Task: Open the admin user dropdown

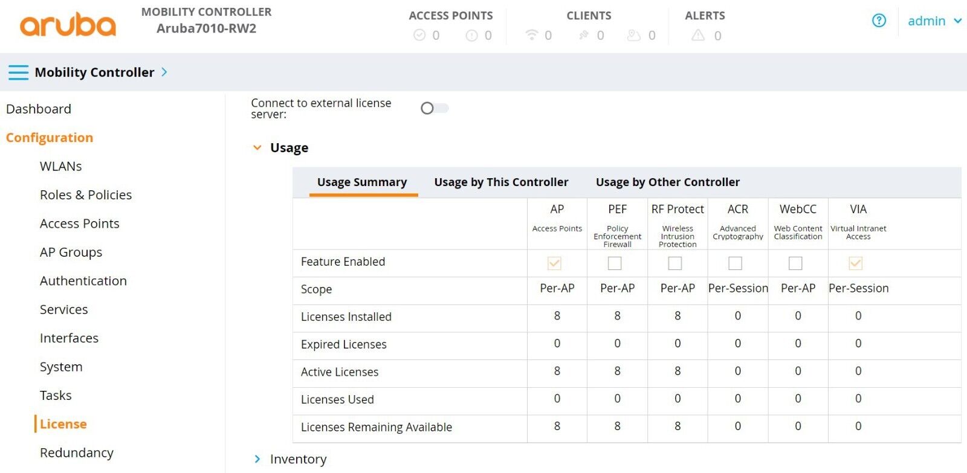Action: (x=934, y=21)
